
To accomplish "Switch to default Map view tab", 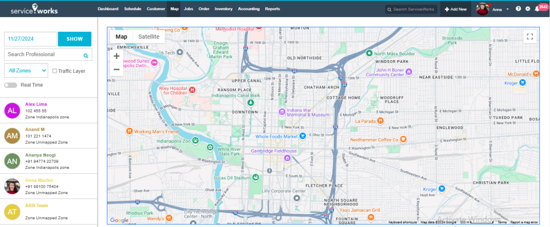I will [121, 37].
